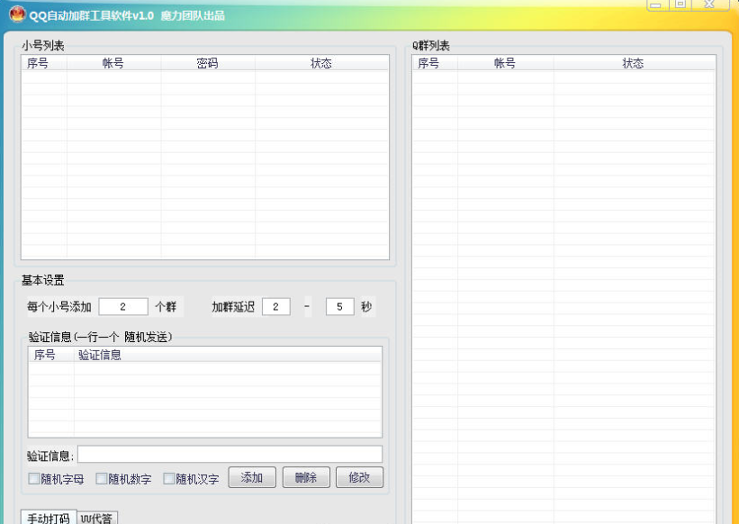Toggle the 随机数字 checkbox
Screen dimensions: 739x524
[102, 479]
